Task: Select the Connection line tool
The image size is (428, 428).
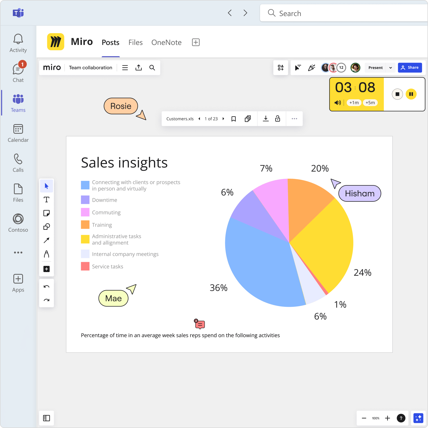Action: pos(46,240)
